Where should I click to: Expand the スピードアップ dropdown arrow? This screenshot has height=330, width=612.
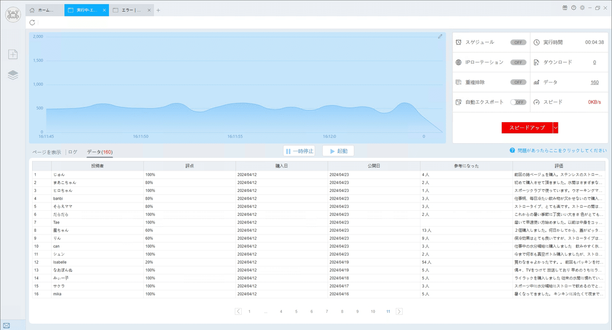(555, 128)
